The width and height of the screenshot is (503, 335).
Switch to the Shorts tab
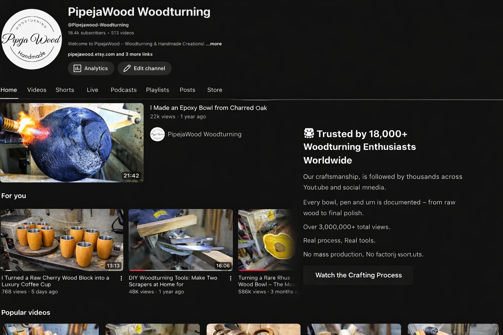pos(65,90)
